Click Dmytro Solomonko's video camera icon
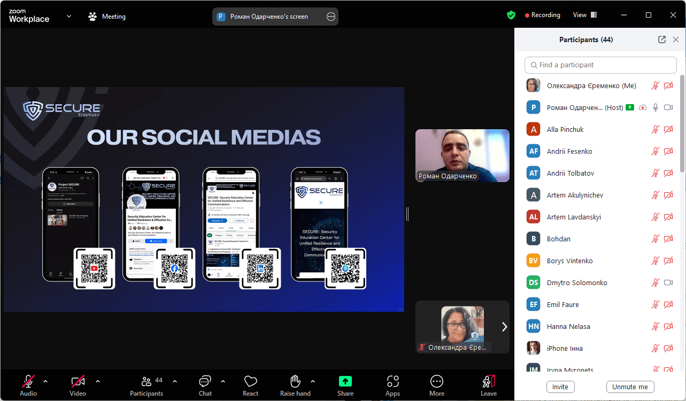This screenshot has height=401, width=686. tap(668, 282)
